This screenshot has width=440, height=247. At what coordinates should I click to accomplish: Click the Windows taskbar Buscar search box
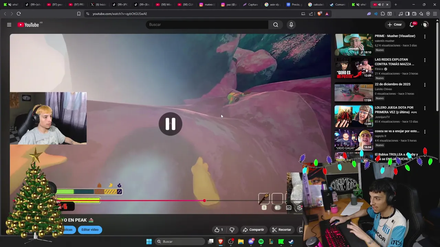tap(180, 242)
